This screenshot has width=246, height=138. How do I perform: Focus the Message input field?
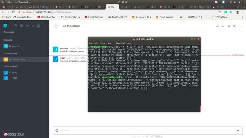[x=148, y=130]
